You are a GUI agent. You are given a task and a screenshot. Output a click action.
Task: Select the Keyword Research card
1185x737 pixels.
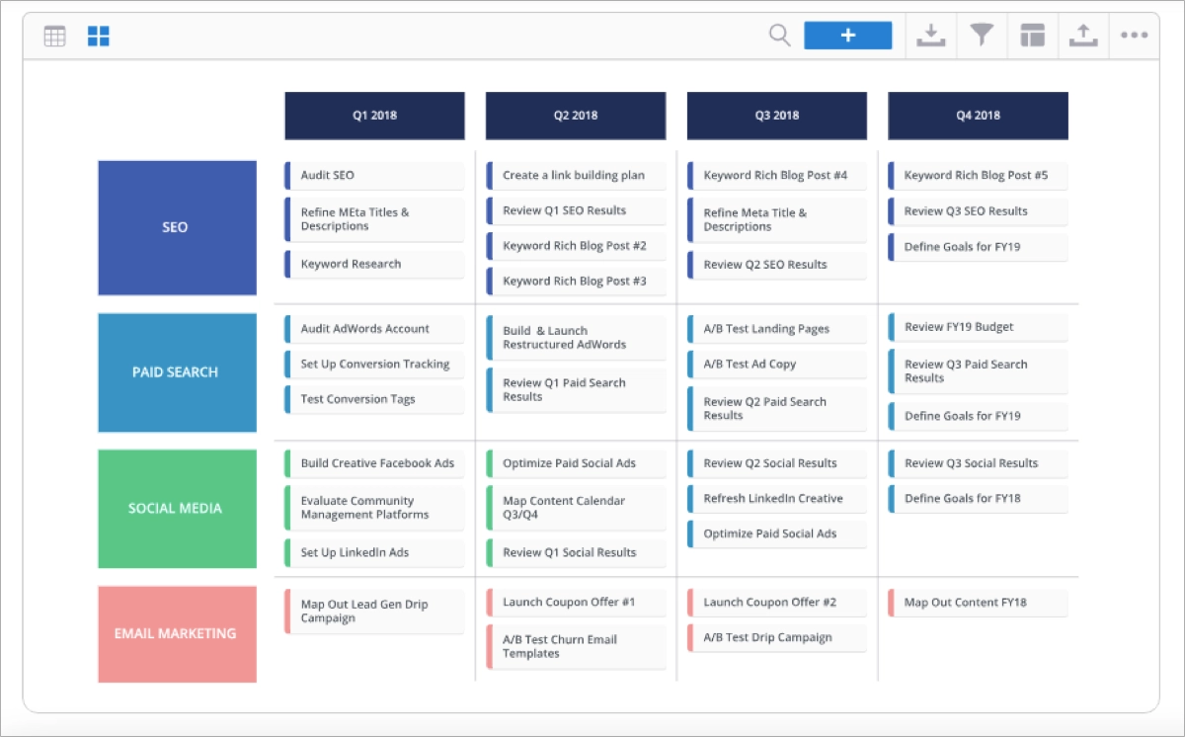tap(375, 264)
